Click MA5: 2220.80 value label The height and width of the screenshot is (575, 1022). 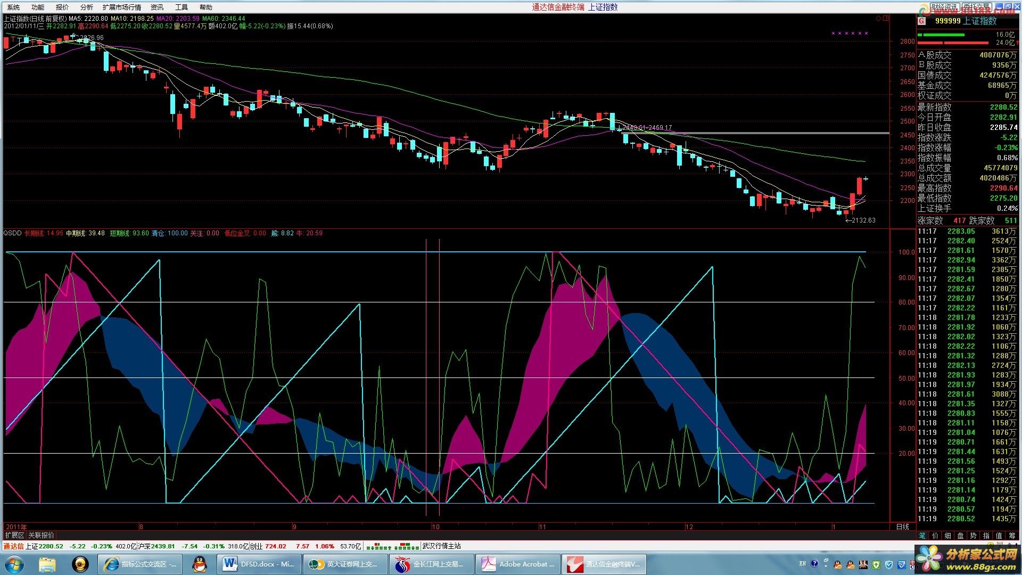point(88,18)
